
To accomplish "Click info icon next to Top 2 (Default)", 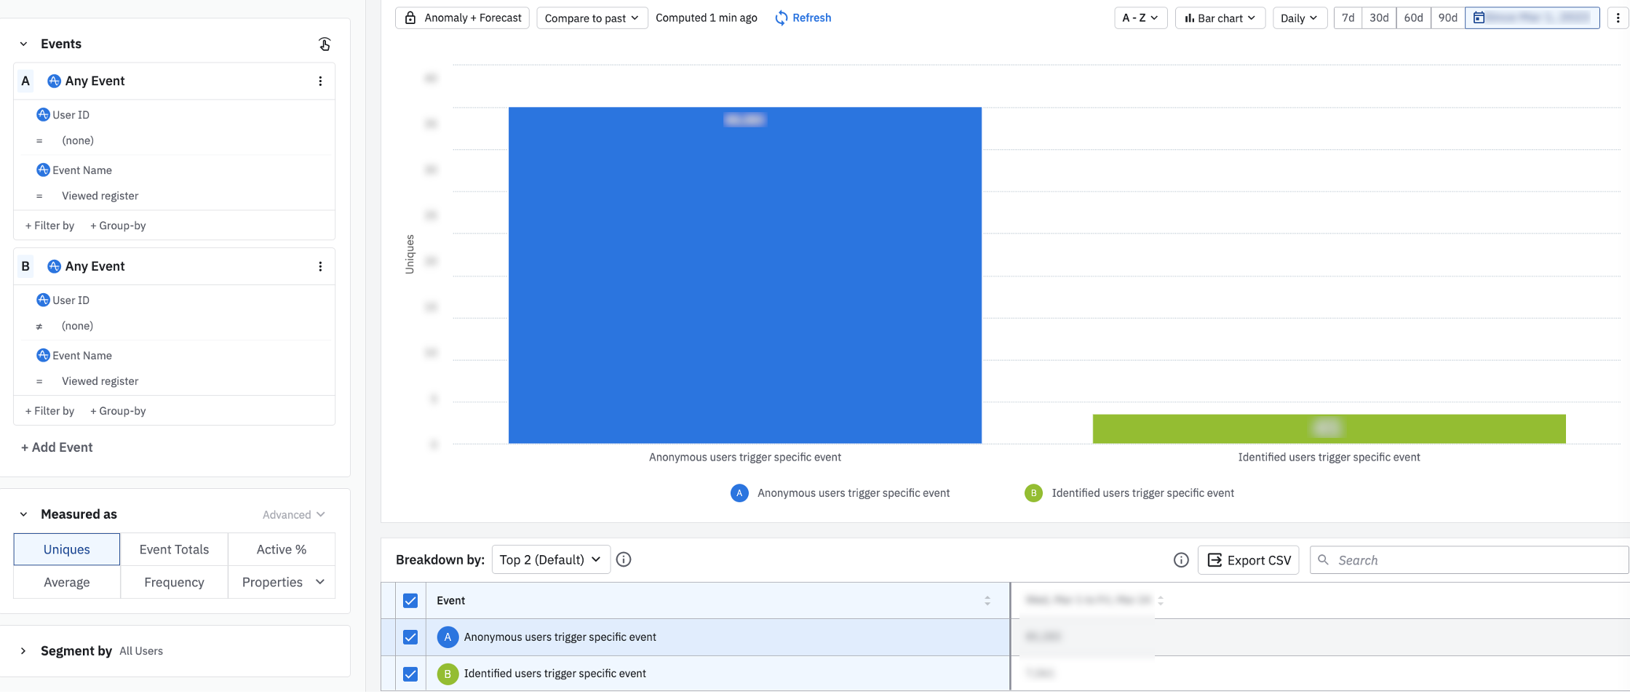I will pos(624,559).
